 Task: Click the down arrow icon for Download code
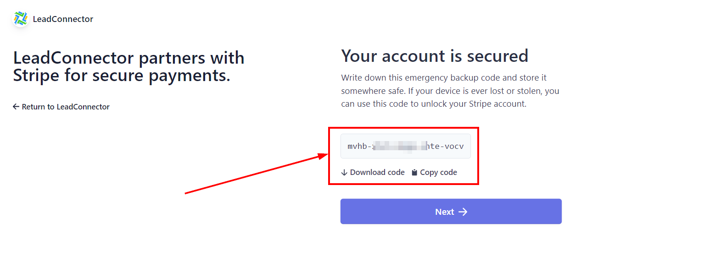[x=344, y=173]
